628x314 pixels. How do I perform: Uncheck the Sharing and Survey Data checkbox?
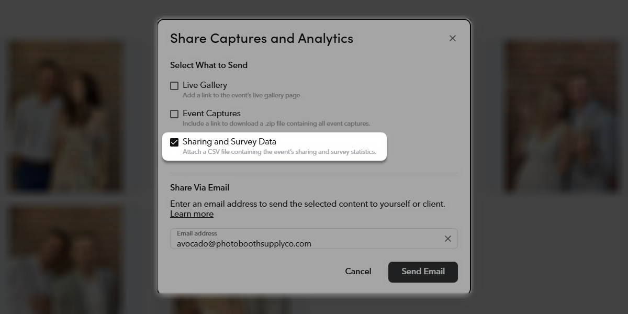tap(174, 142)
